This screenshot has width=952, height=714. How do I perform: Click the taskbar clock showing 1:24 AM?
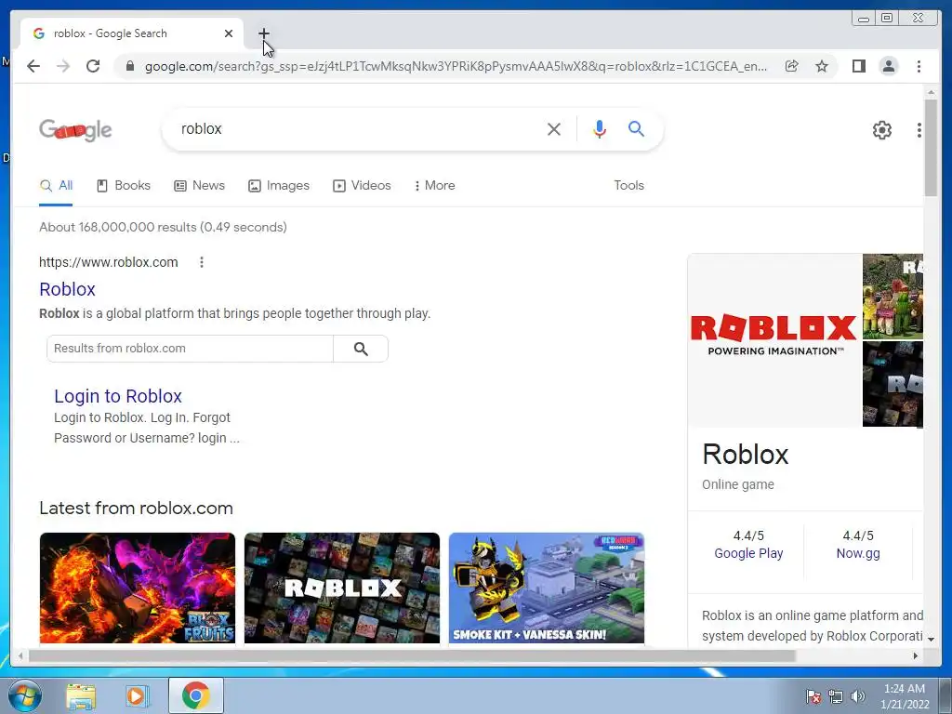pos(905,695)
